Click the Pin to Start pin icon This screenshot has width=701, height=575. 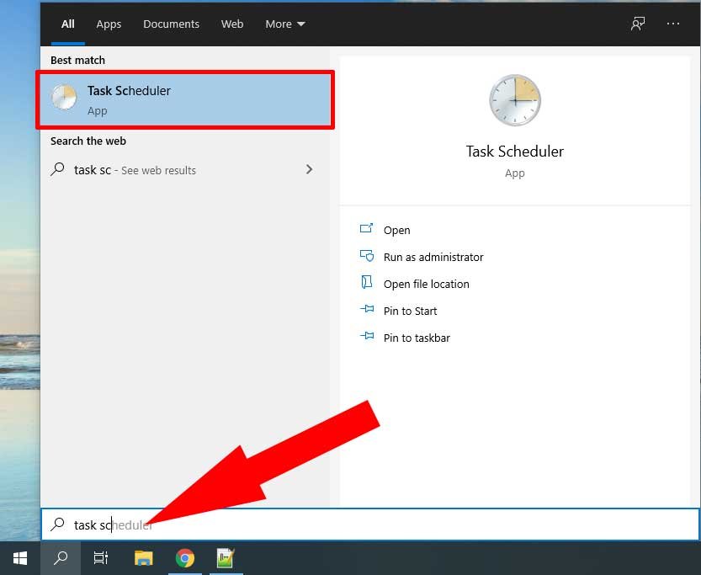pos(367,309)
